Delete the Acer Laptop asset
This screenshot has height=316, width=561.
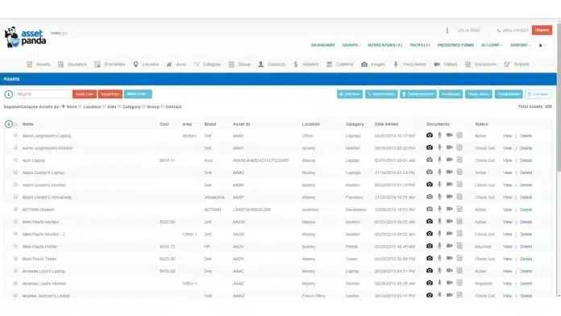click(x=526, y=160)
